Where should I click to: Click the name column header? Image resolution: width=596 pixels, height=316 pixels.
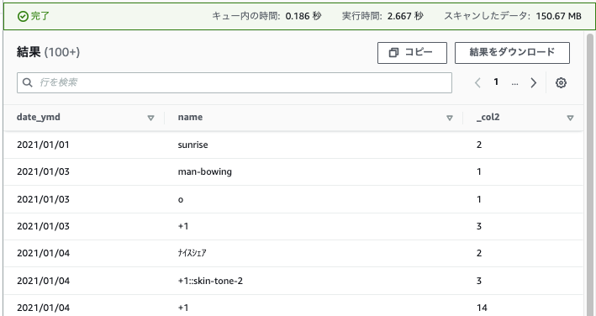click(x=190, y=117)
